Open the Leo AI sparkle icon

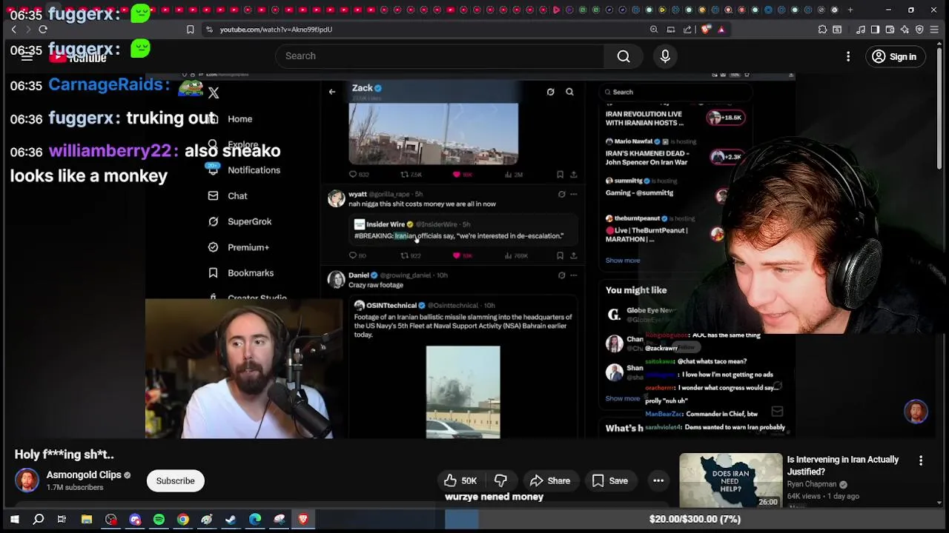click(905, 30)
